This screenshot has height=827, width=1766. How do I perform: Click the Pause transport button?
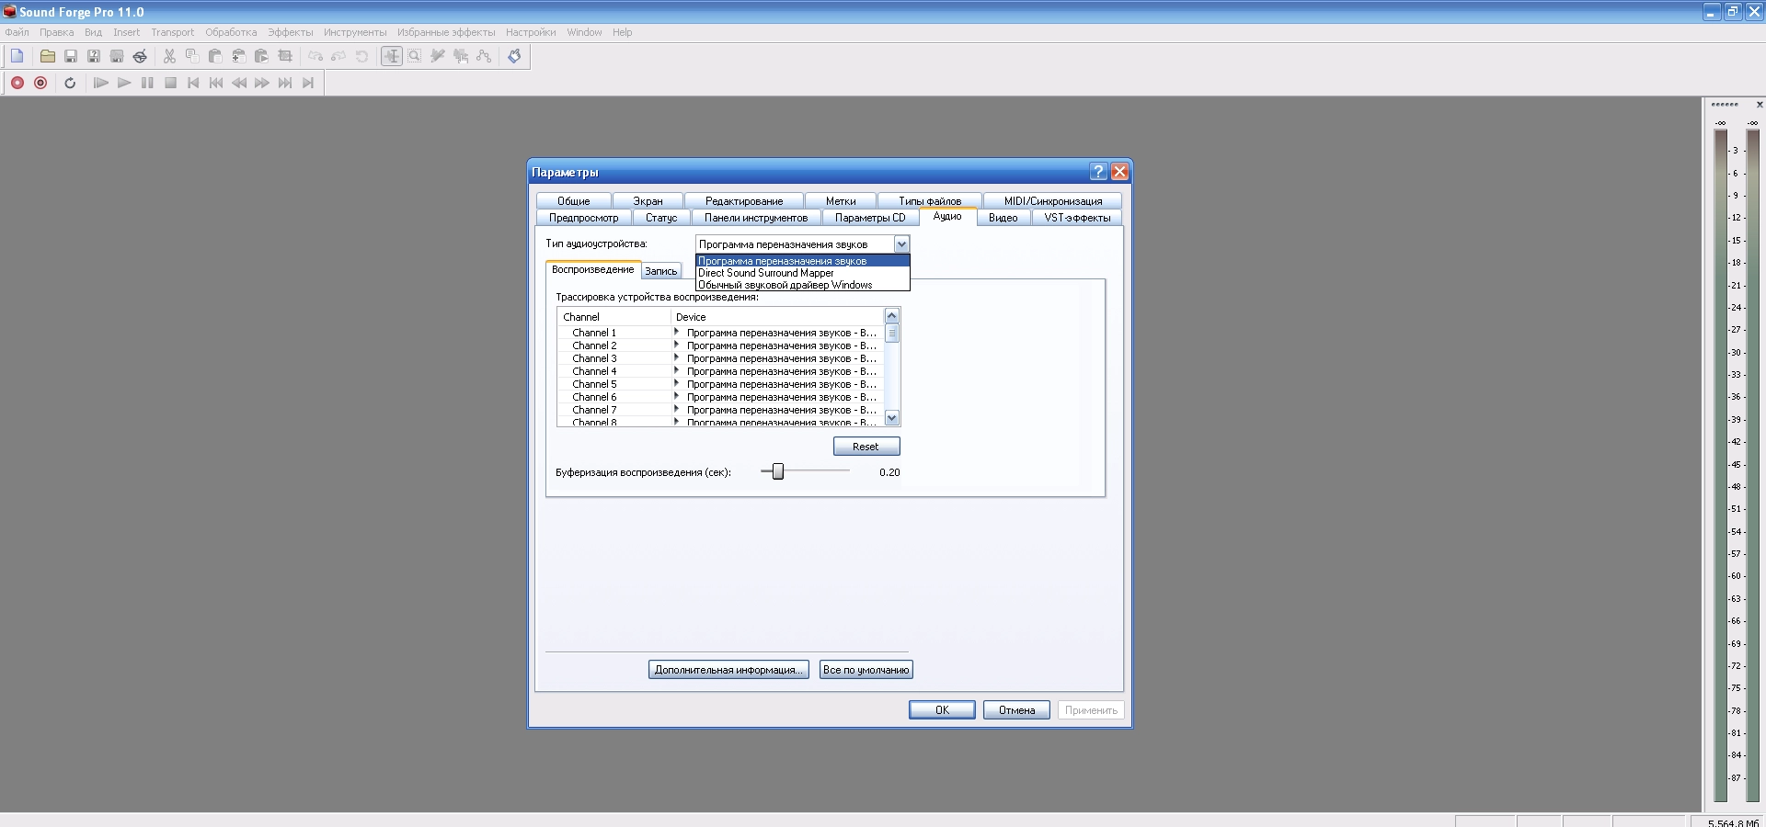[147, 83]
